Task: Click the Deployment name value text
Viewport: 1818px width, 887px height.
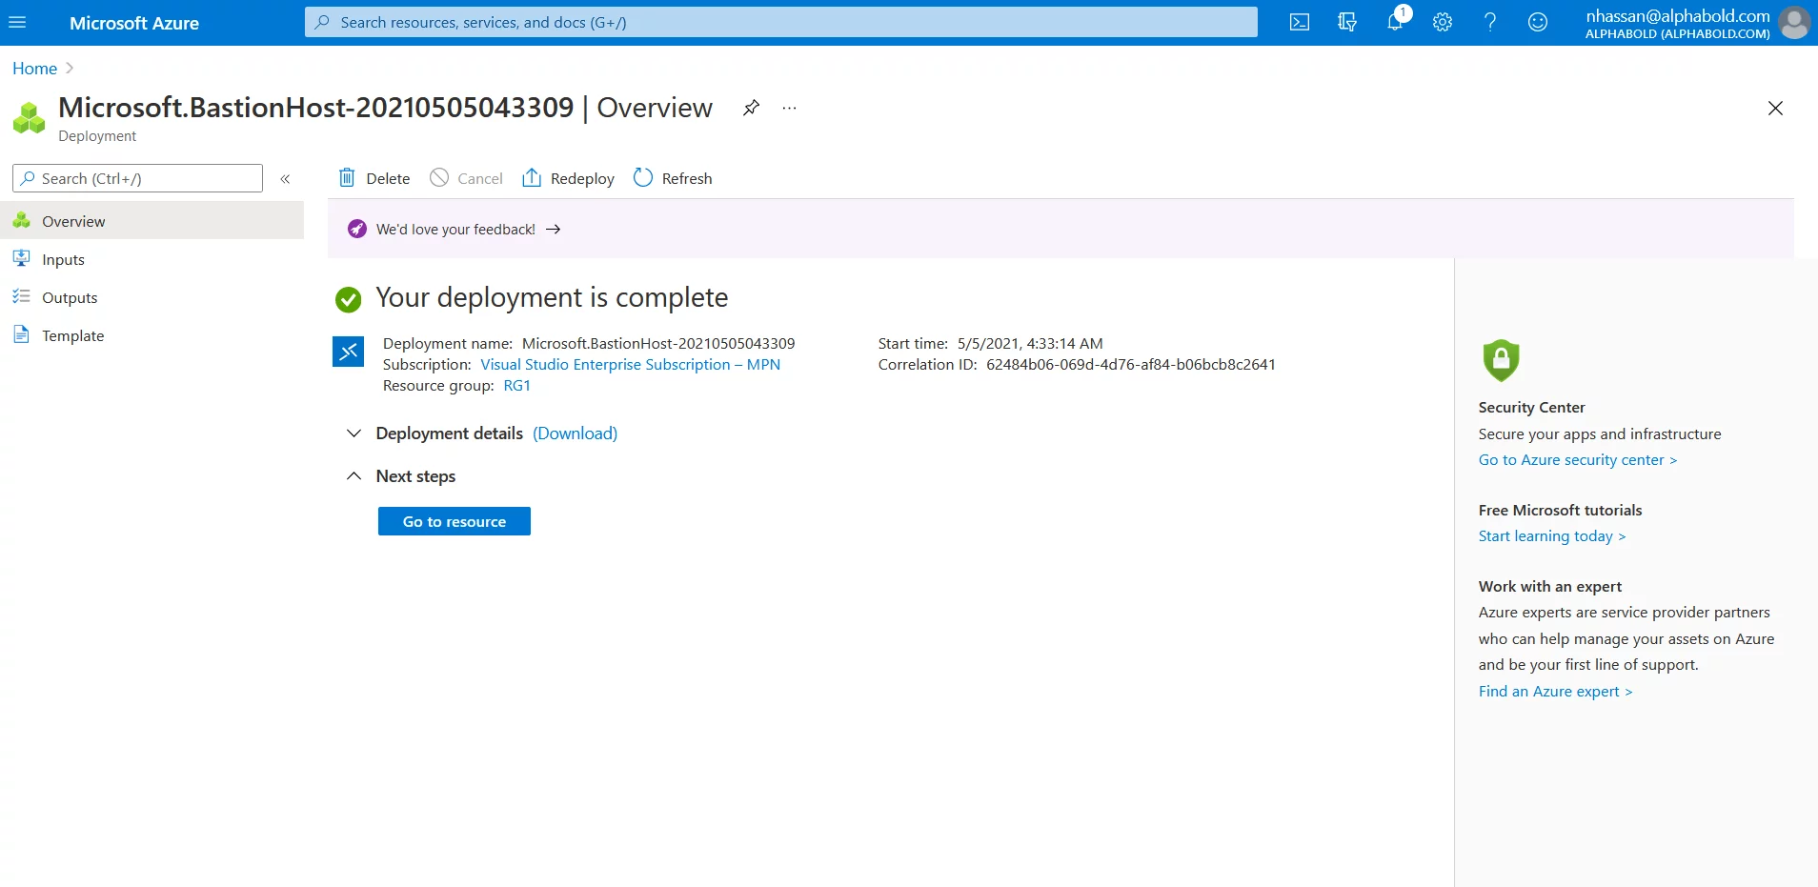Action: click(658, 344)
